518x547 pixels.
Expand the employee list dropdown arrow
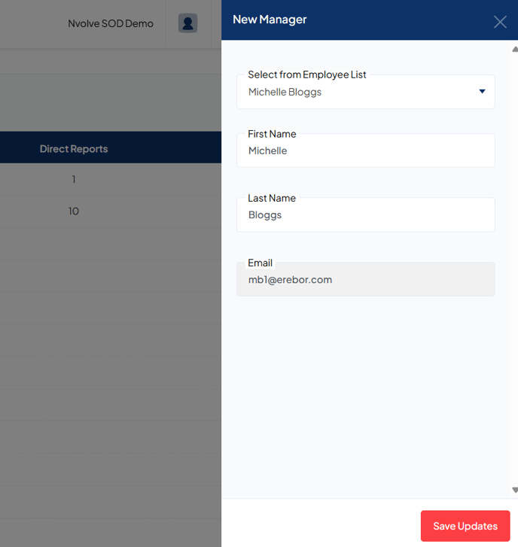pos(482,92)
